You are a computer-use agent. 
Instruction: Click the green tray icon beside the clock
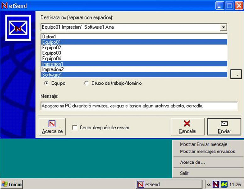click(x=224, y=185)
